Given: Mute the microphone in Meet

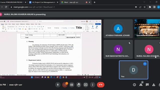Looking at the screenshot, I should pyautogui.click(x=58, y=85).
